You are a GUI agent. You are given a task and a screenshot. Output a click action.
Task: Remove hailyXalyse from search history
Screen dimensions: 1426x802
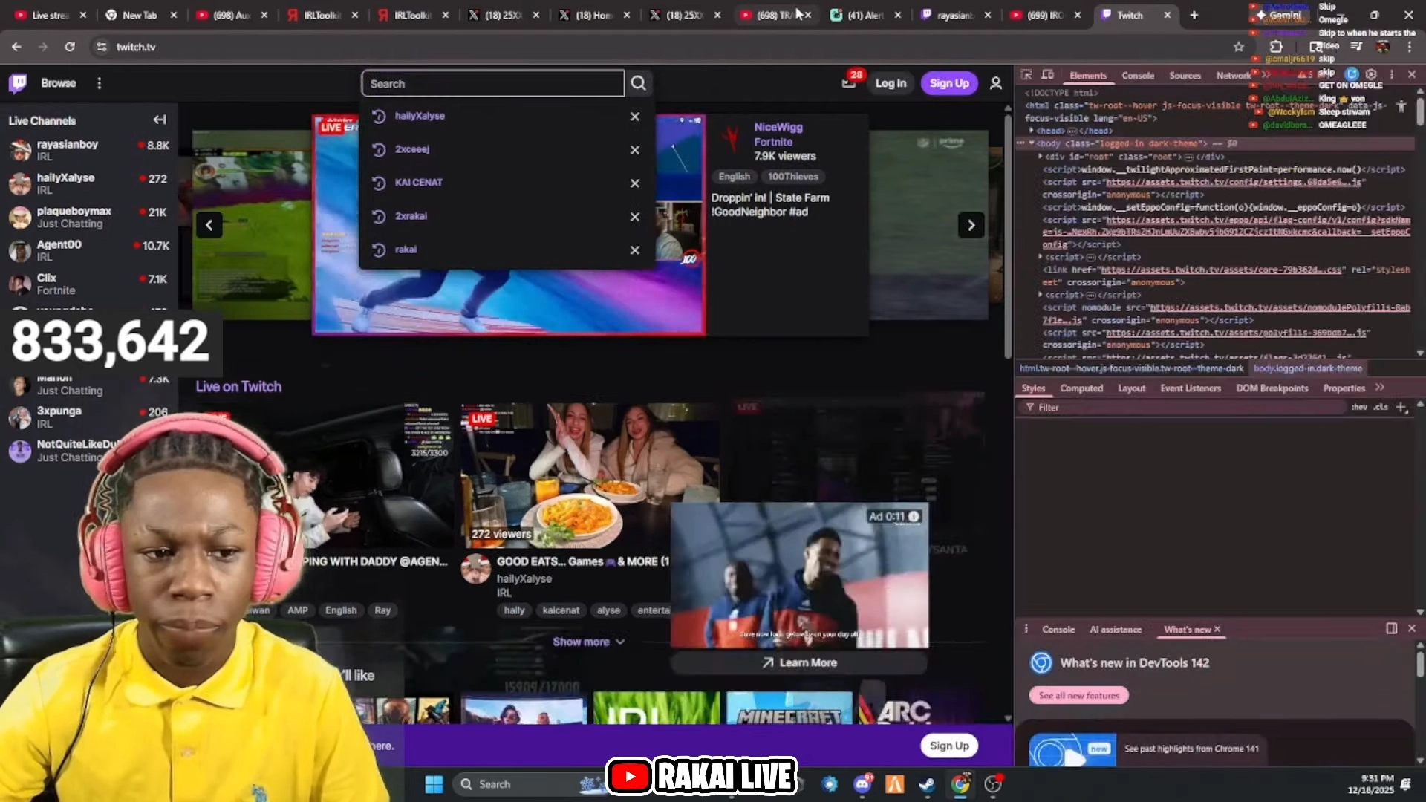[x=635, y=117]
